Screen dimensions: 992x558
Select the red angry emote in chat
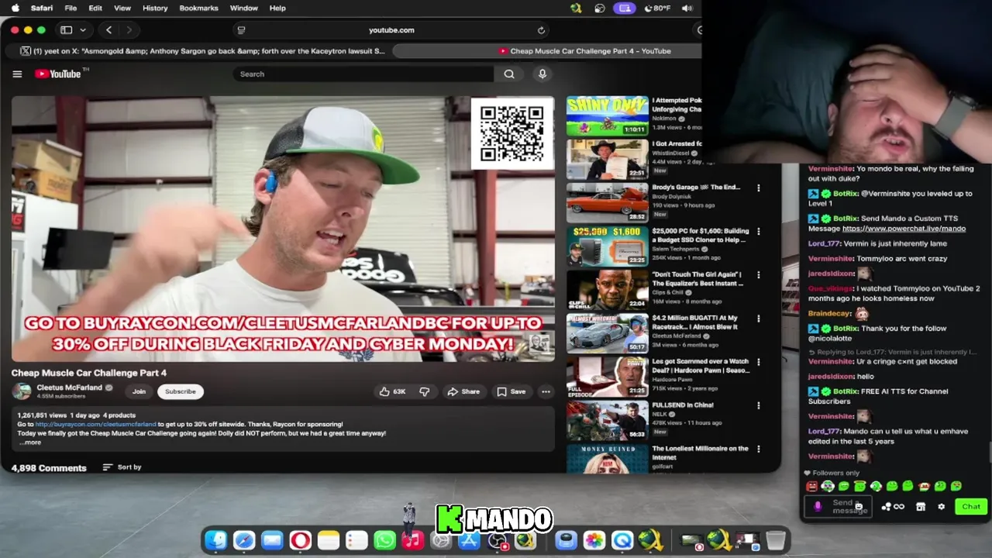click(811, 487)
